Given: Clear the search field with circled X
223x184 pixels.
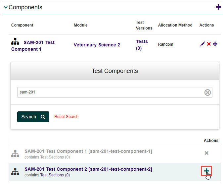Looking at the screenshot, I should point(207,92).
